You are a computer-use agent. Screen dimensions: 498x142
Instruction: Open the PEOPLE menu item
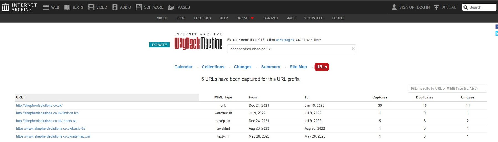click(338, 18)
